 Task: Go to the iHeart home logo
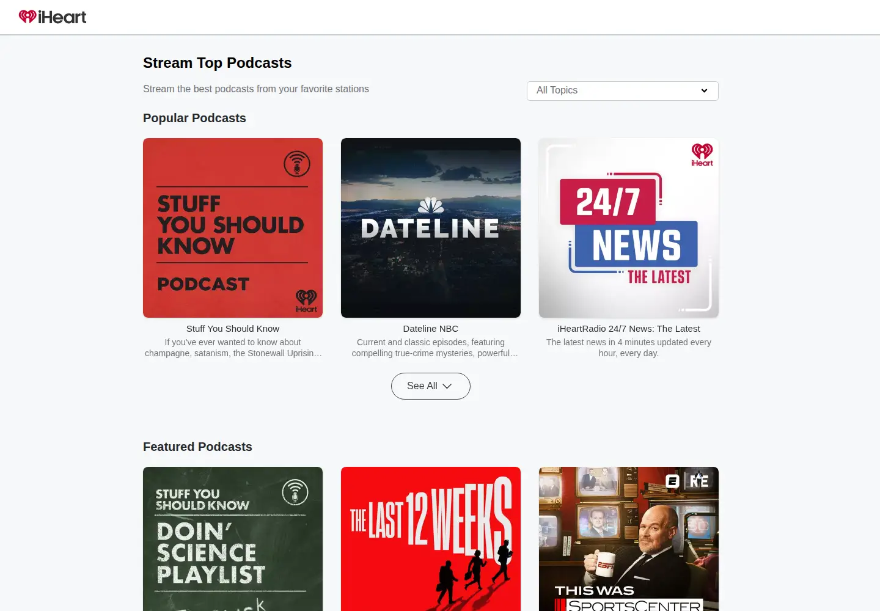coord(53,17)
